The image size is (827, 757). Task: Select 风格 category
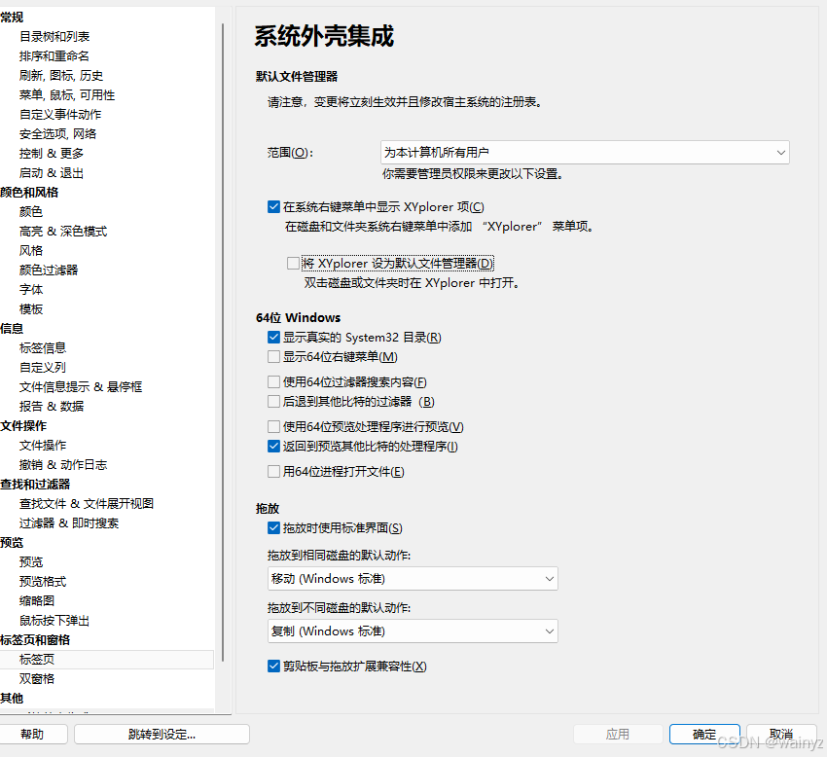tap(31, 251)
